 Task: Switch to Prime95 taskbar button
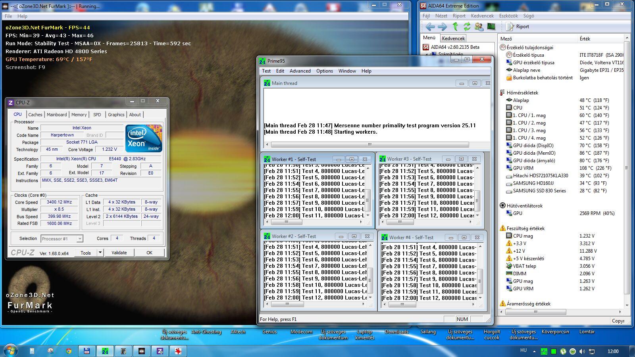click(105, 351)
